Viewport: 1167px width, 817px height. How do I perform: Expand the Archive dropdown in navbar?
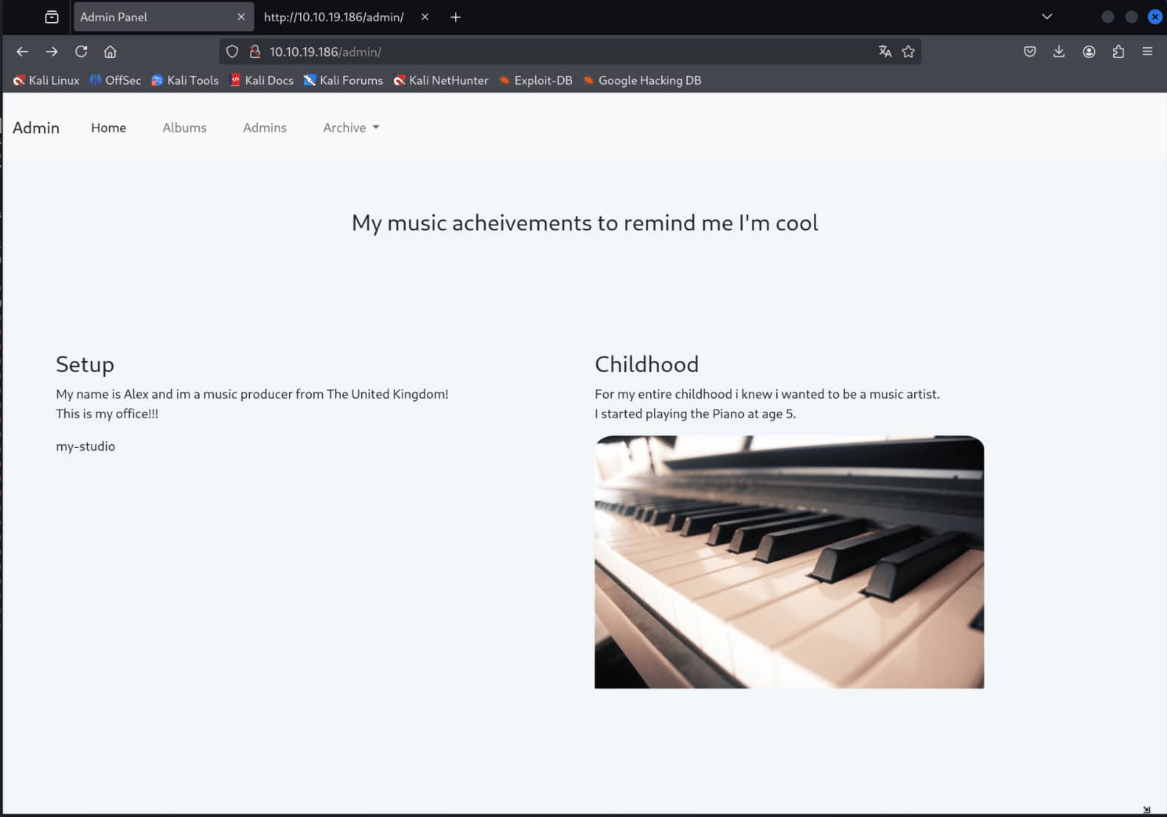pos(351,127)
